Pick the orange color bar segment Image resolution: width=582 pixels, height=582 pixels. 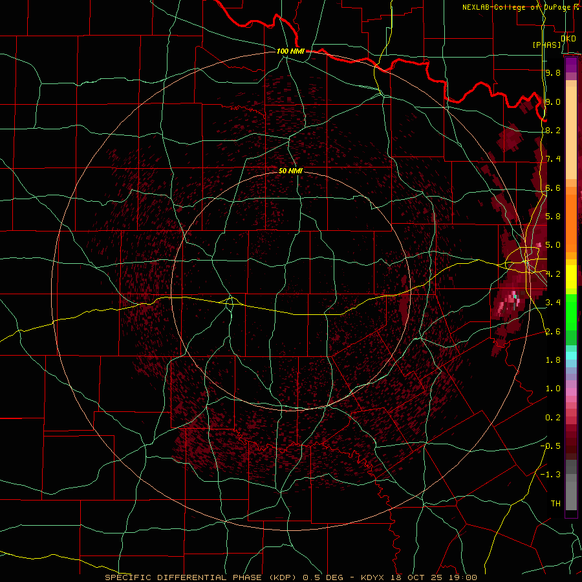coord(571,222)
